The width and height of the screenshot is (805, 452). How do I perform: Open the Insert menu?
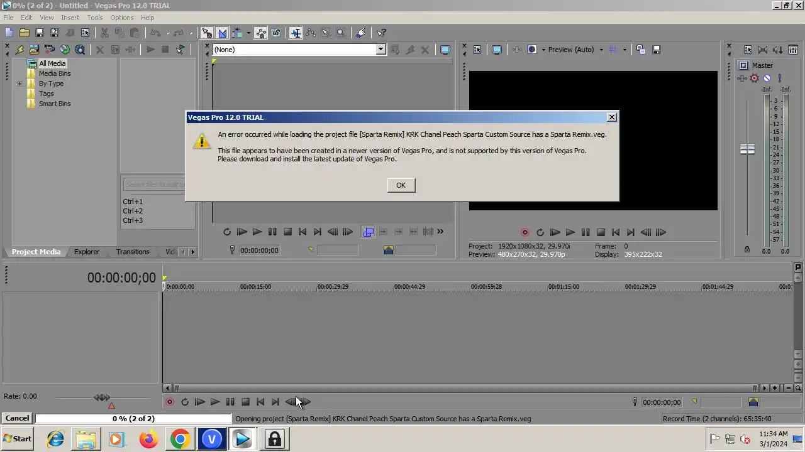point(70,18)
